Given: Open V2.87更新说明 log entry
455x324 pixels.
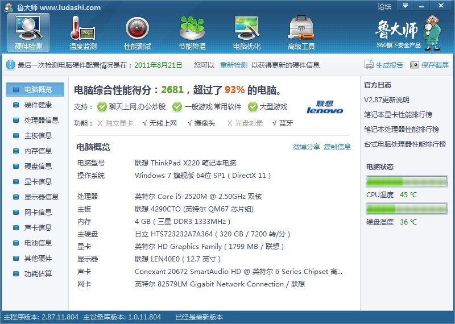Looking at the screenshot, I should (387, 100).
